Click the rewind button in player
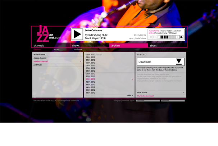Screen dimensions: 218x146 pos(150,37)
